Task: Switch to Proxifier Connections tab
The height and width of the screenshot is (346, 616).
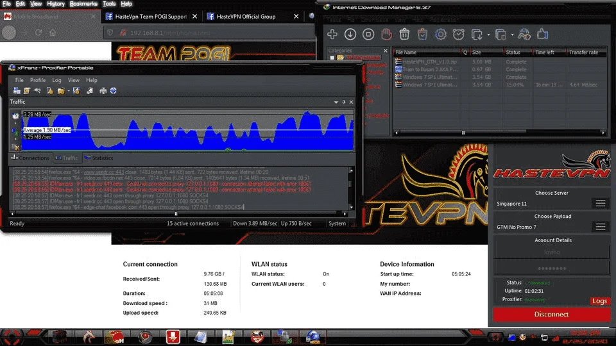Action: click(x=30, y=158)
